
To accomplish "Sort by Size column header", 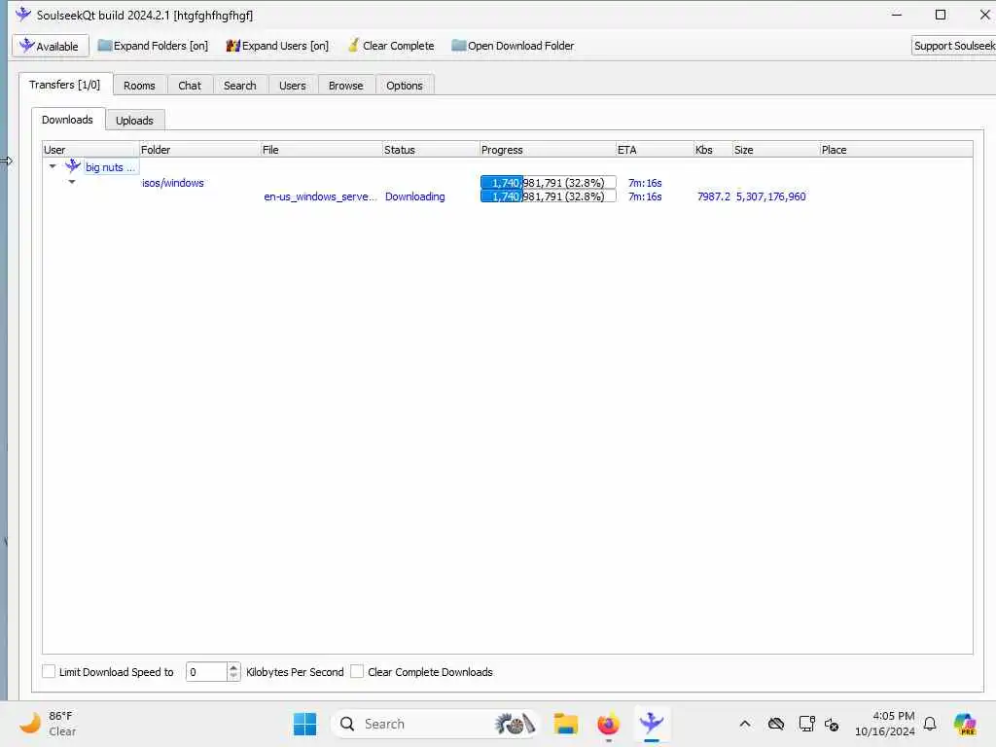I will pyautogui.click(x=775, y=149).
